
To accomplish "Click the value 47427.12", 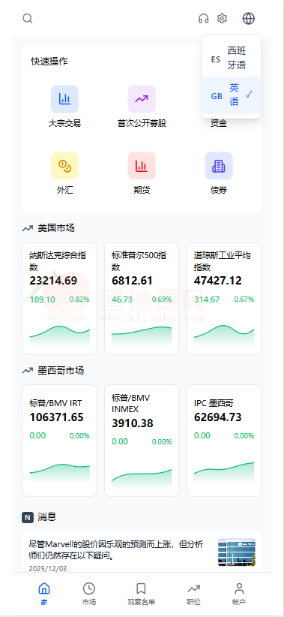I will click(217, 281).
